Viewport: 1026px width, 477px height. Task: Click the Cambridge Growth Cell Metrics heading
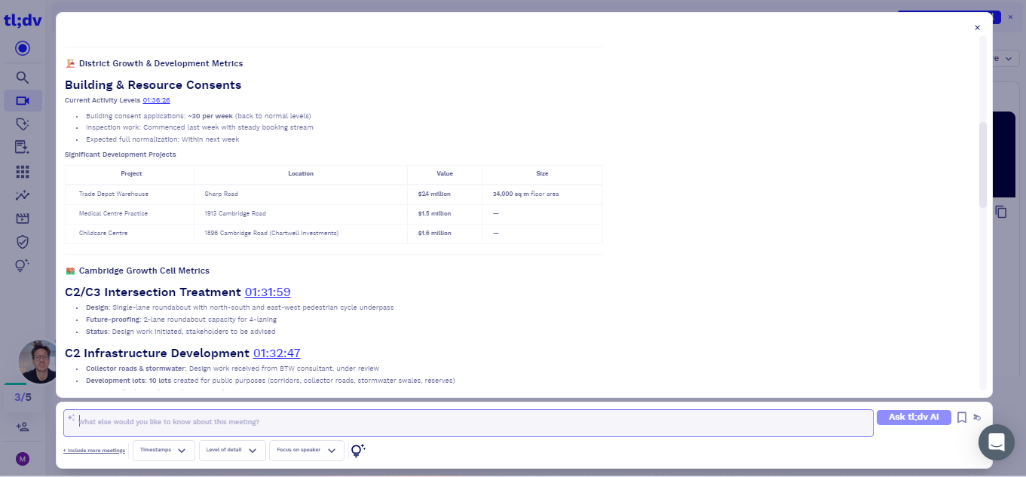(x=144, y=271)
